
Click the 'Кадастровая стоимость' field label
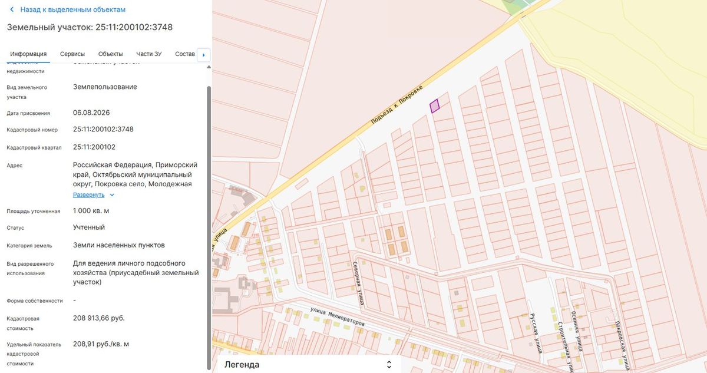tap(24, 324)
